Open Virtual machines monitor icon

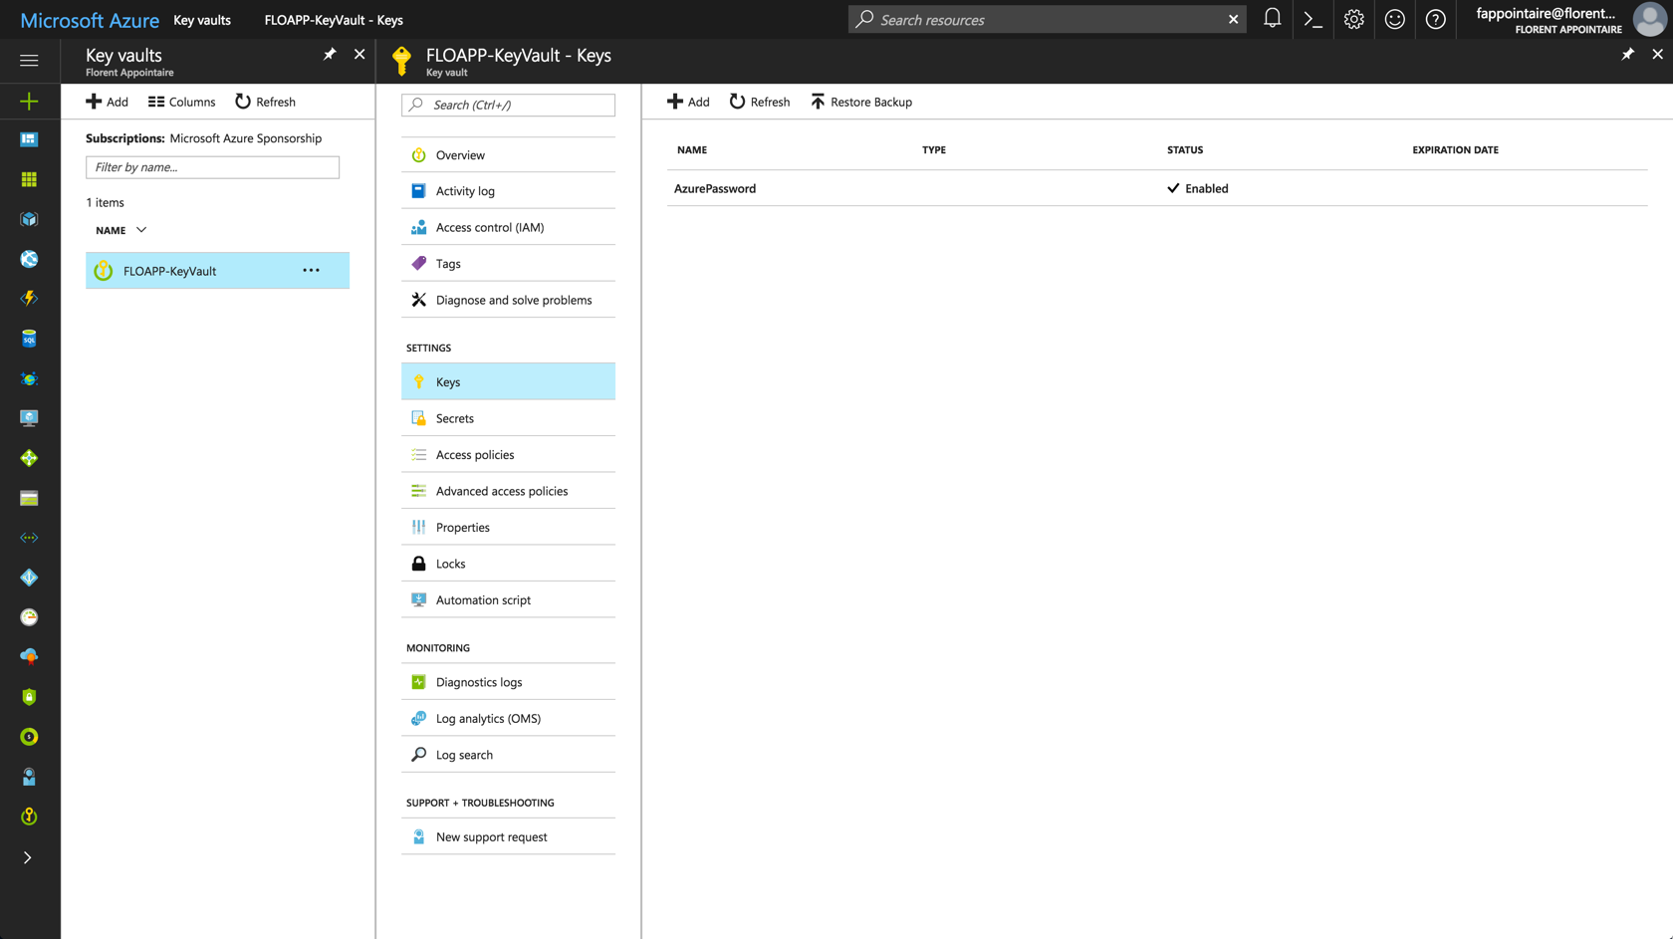pyautogui.click(x=29, y=418)
